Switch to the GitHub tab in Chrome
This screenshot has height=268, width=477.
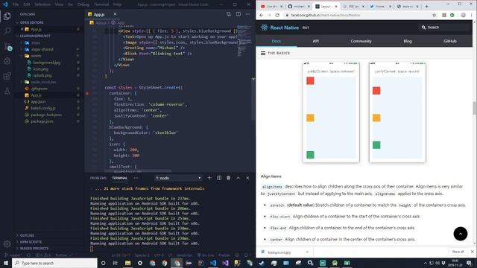coord(298,7)
